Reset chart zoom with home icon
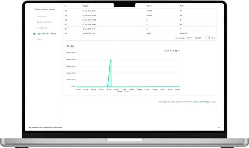This screenshot has width=249, height=148. tap(176, 50)
